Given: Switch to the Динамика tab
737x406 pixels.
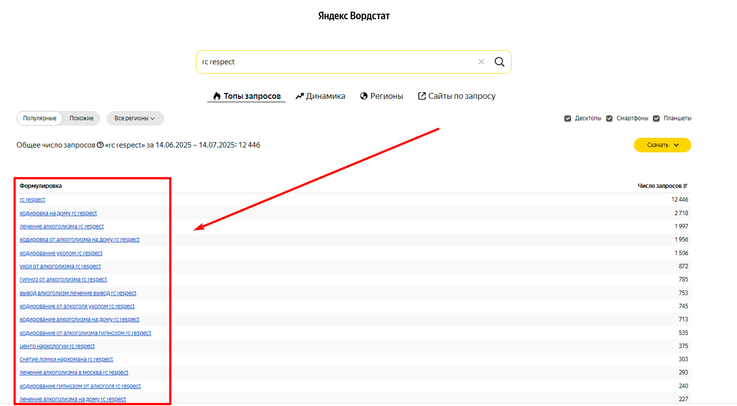Looking at the screenshot, I should coord(320,96).
